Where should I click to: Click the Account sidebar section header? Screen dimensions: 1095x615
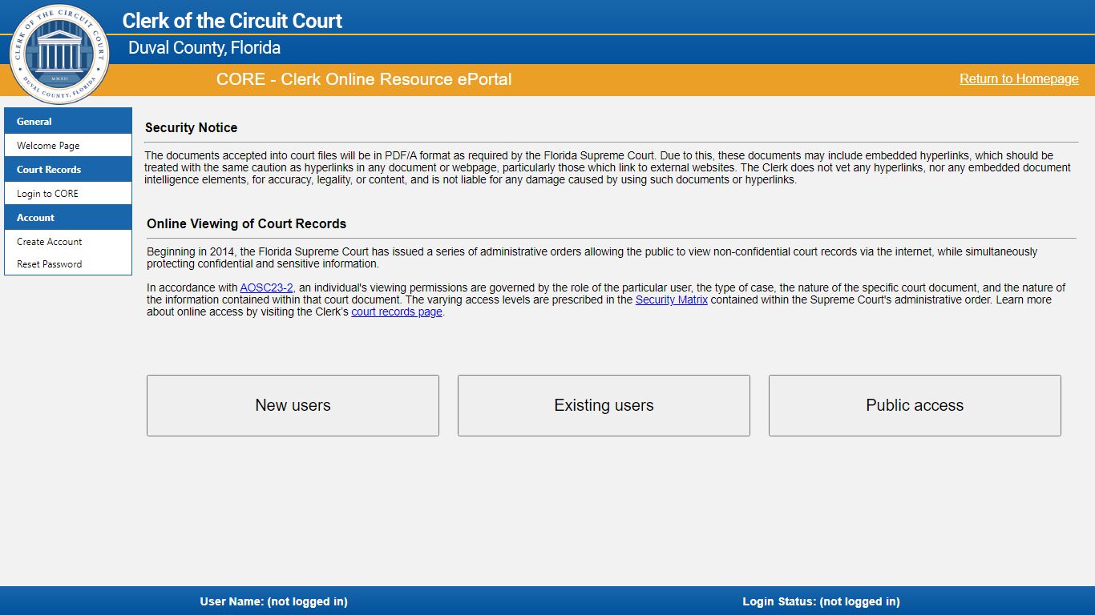[68, 218]
